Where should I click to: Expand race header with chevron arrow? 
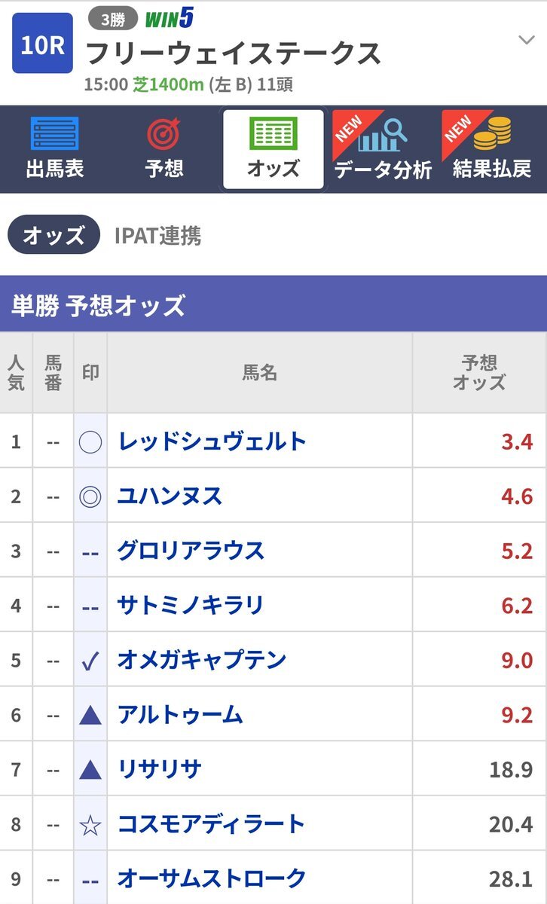[x=526, y=39]
